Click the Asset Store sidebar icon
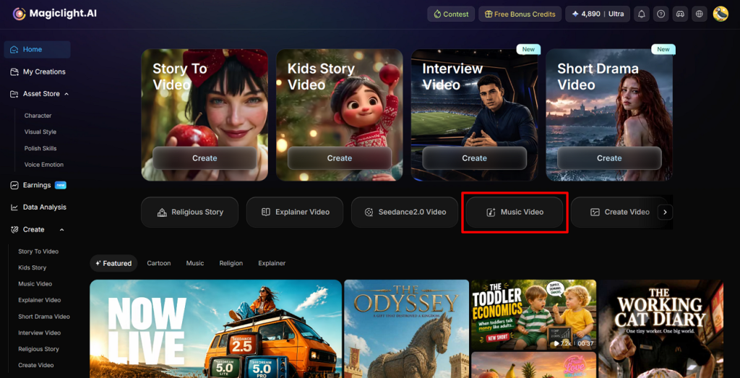Image resolution: width=740 pixels, height=378 pixels. 14,94
